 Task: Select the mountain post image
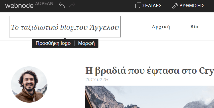point(150,97)
